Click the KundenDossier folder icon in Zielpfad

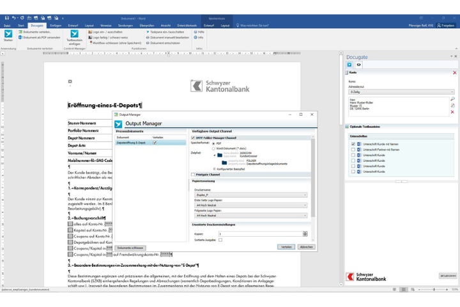pos(220,155)
